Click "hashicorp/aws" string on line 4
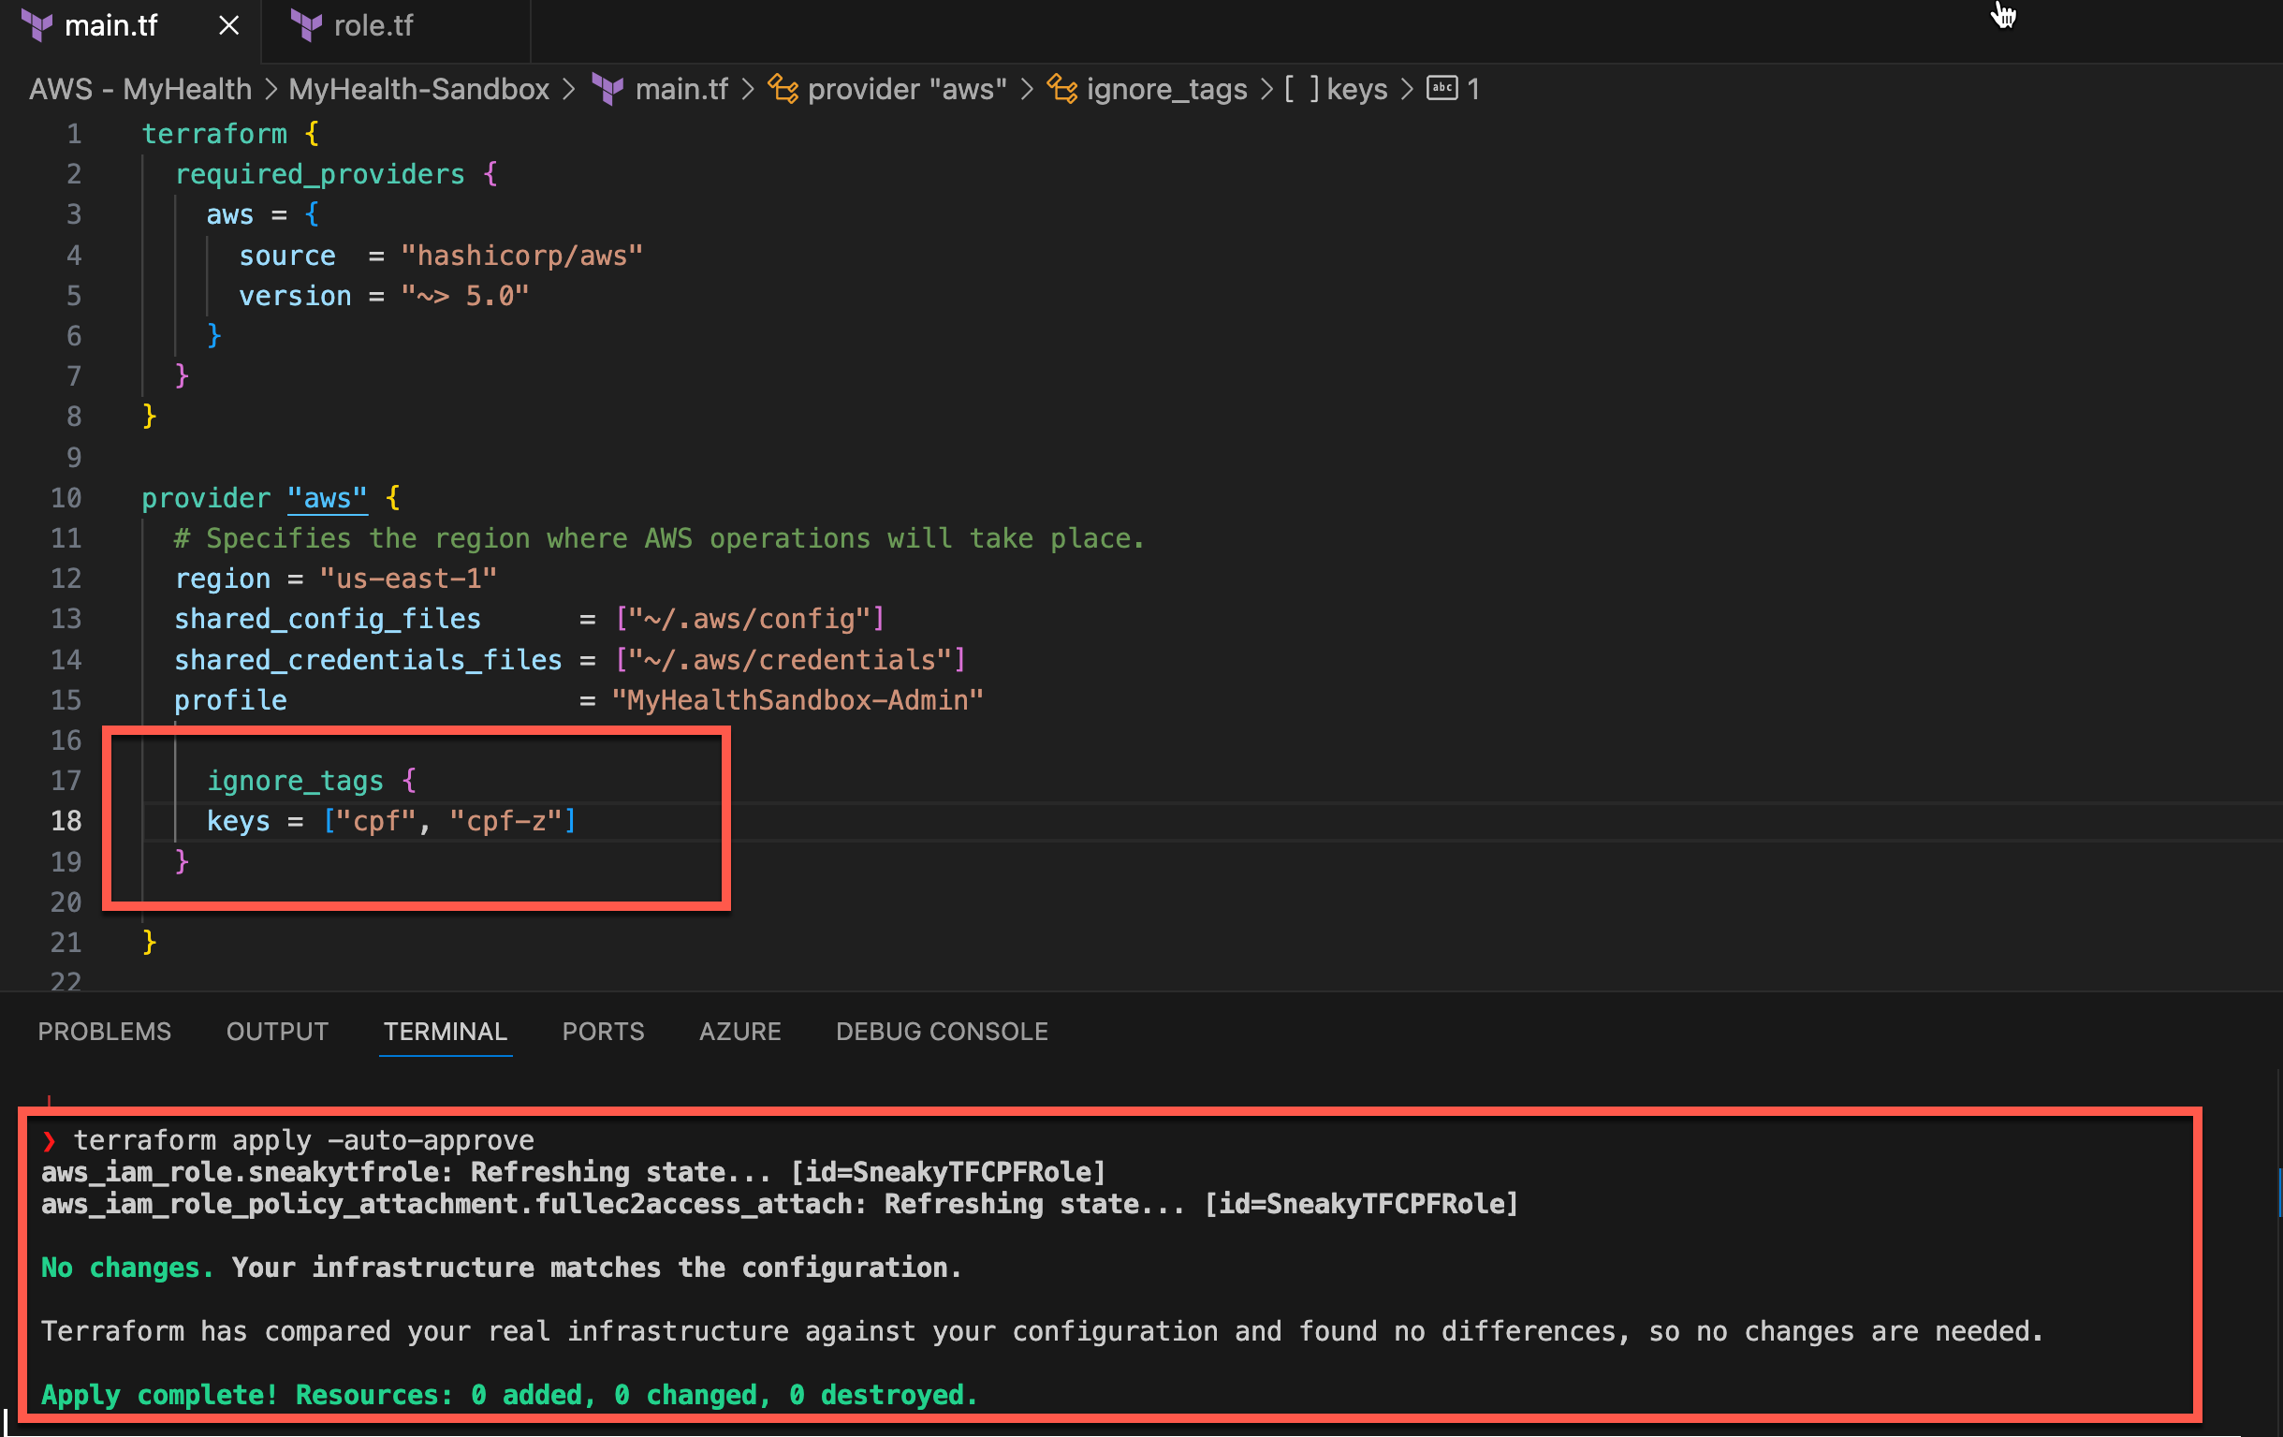 521,256
